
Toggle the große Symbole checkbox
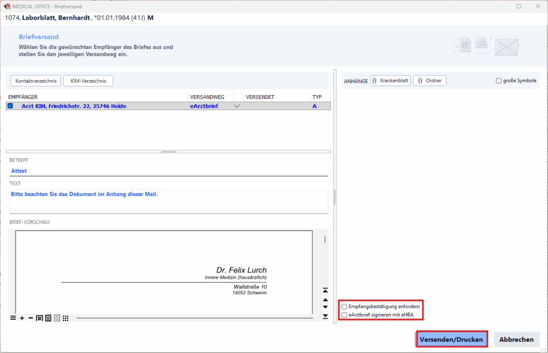pos(499,81)
